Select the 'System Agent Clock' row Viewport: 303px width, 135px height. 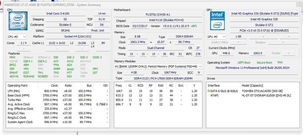click(x=58, y=122)
